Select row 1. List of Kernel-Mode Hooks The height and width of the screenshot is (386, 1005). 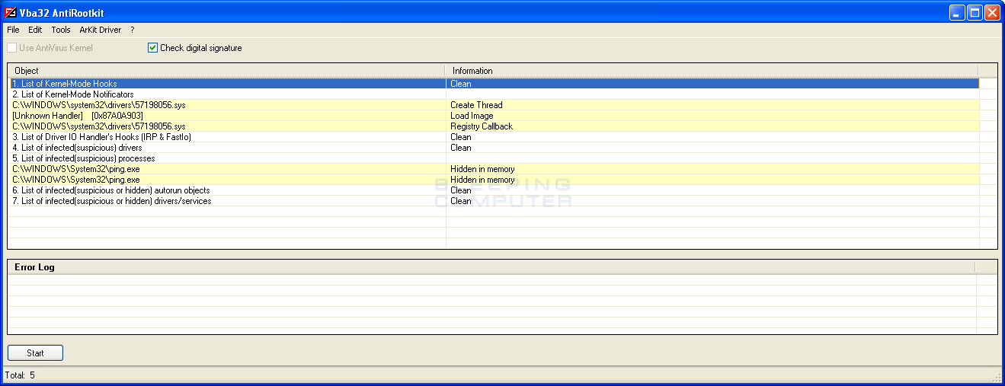click(494, 84)
